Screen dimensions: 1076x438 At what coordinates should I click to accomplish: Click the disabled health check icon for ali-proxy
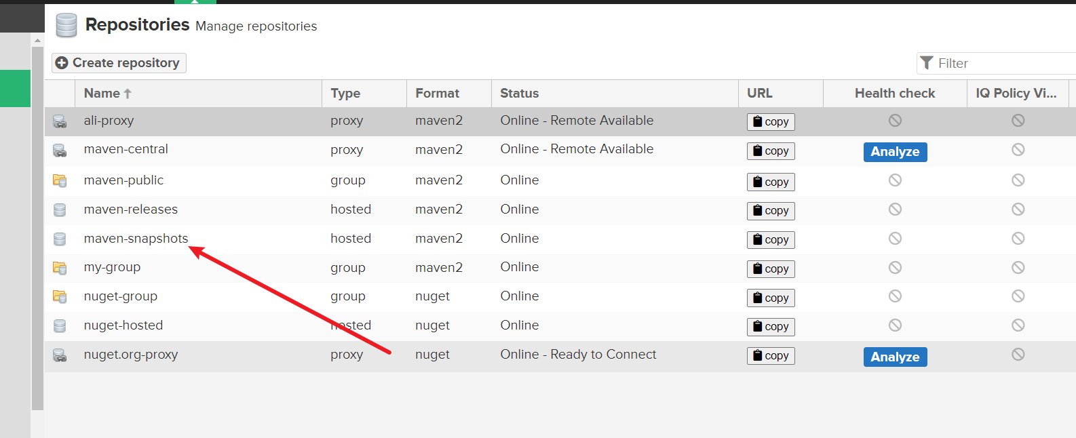[x=895, y=121]
